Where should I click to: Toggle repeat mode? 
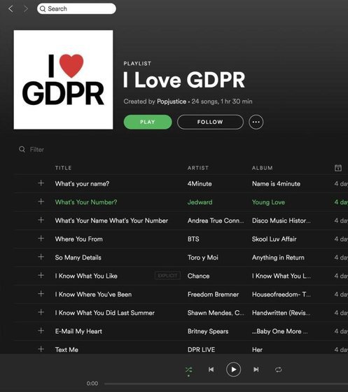point(279,370)
